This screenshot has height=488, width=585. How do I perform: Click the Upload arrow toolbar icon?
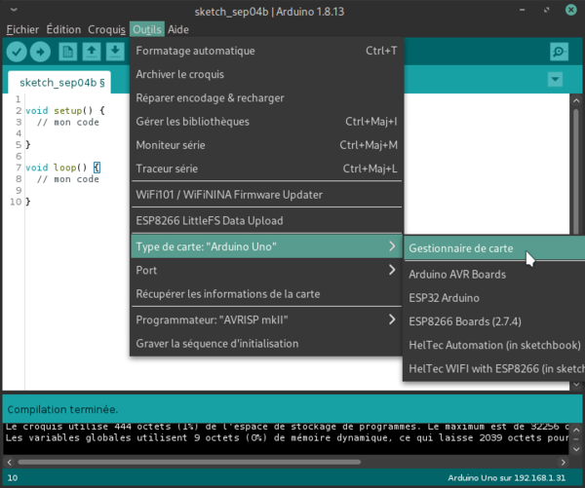(x=40, y=52)
